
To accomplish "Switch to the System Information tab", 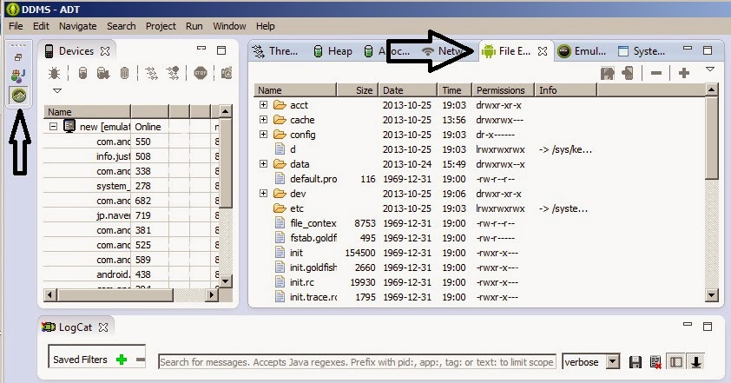I will 642,51.
